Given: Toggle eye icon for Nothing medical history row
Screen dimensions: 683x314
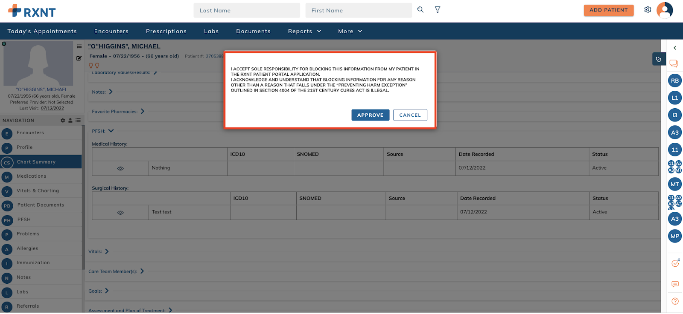Looking at the screenshot, I should click(120, 168).
